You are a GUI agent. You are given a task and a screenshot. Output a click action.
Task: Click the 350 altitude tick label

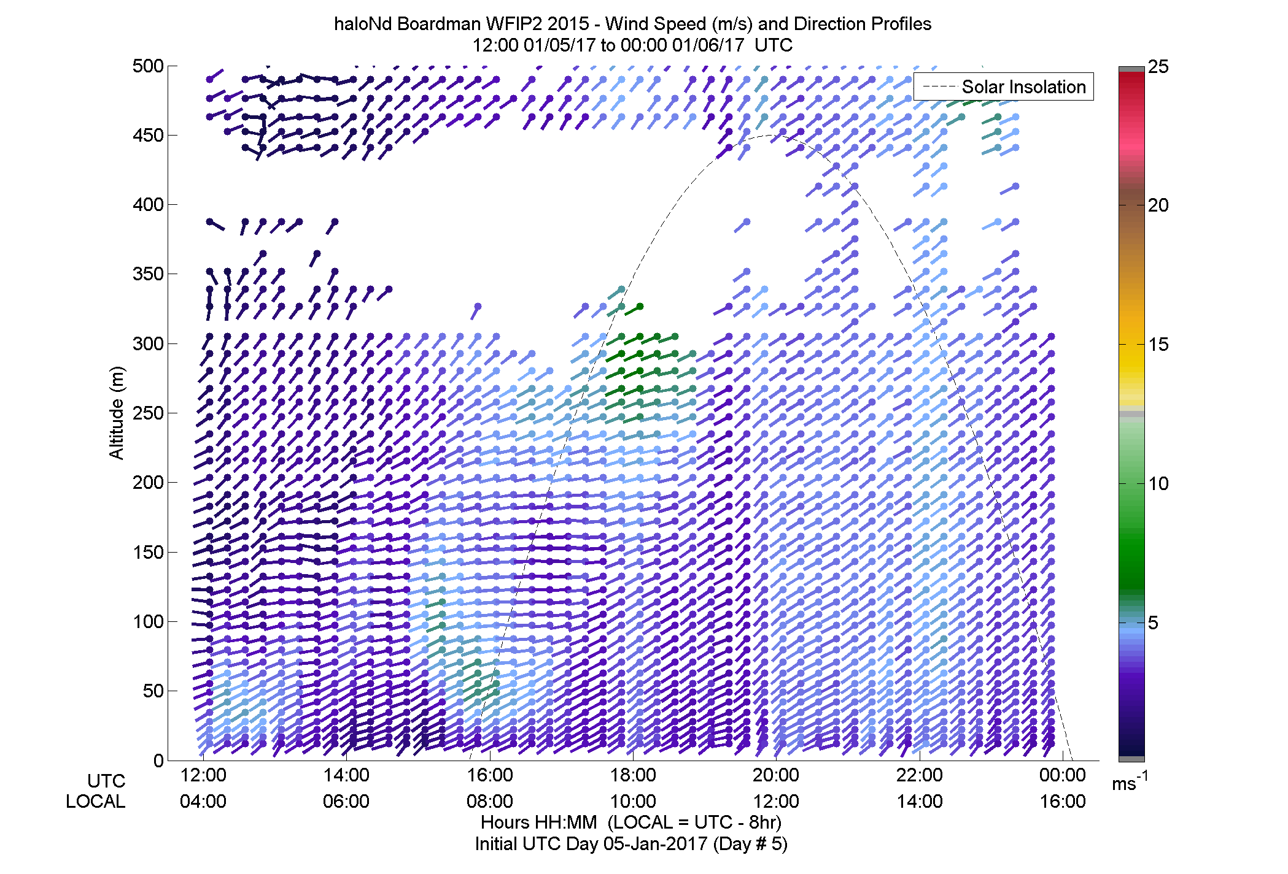[x=148, y=274]
